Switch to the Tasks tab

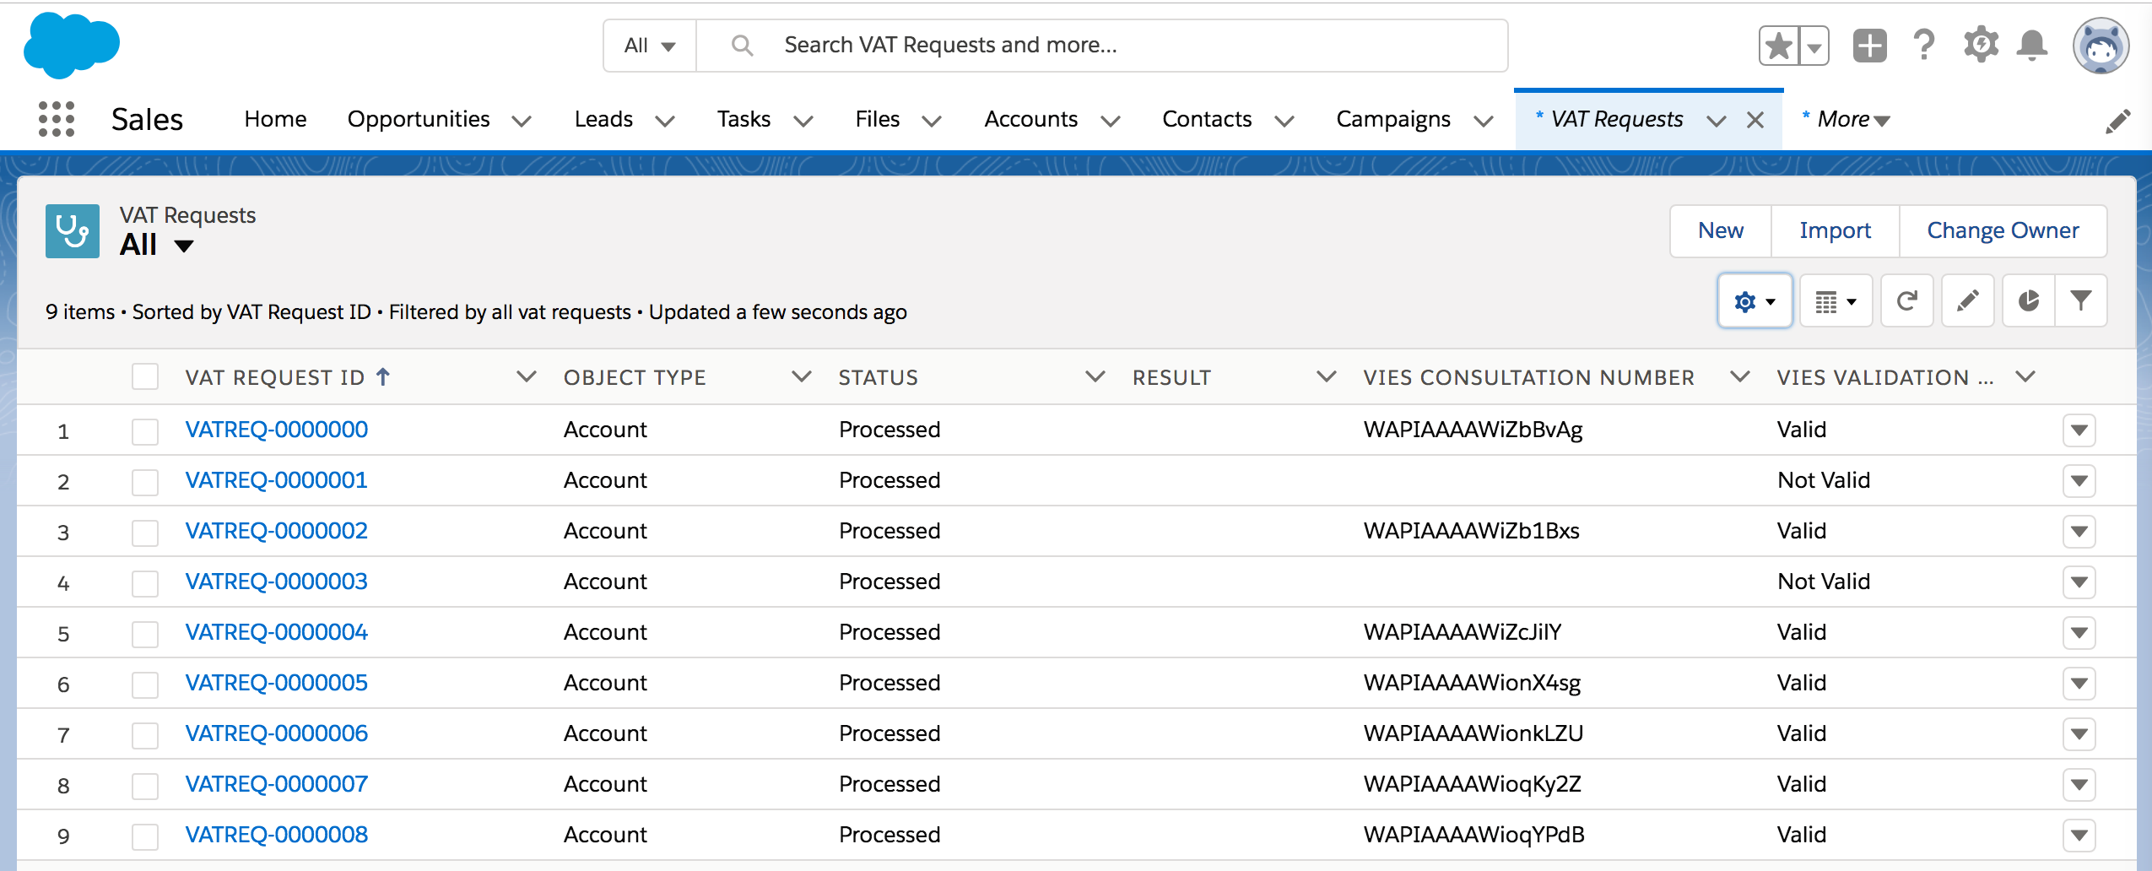click(743, 119)
